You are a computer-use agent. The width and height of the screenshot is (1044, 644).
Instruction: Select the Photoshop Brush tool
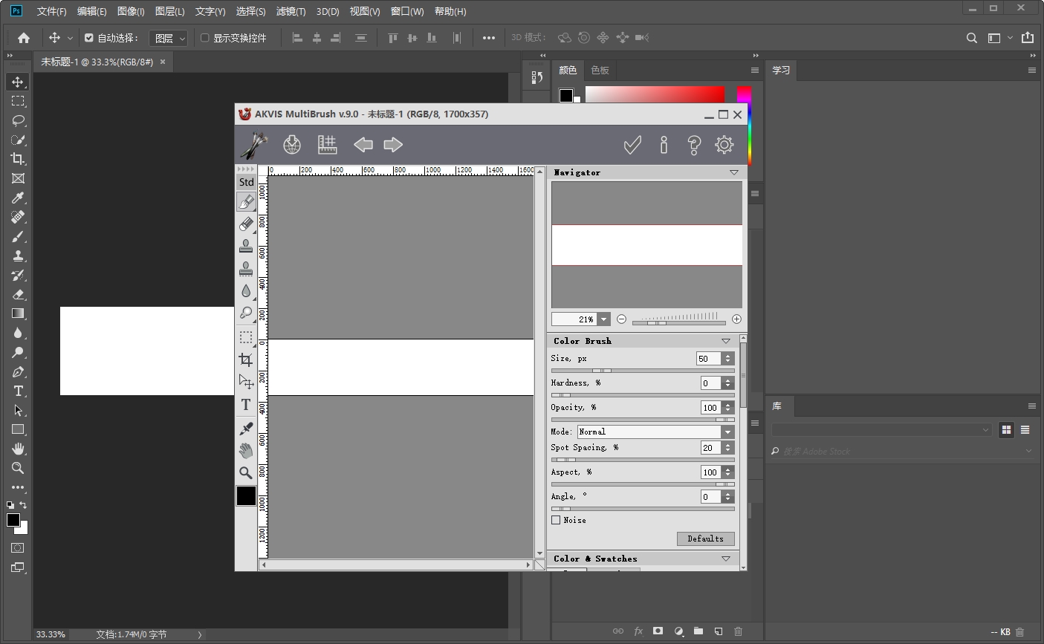coord(18,236)
